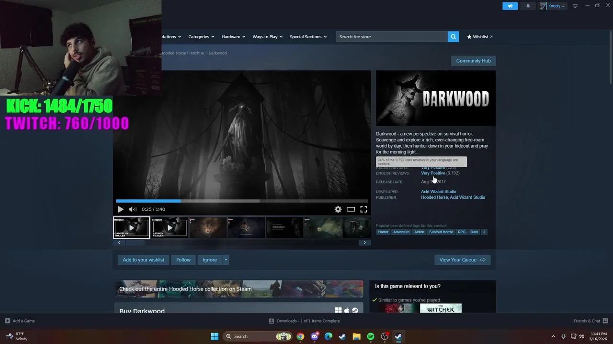Click the Windows taskbar Search box
The width and height of the screenshot is (613, 344).
pyautogui.click(x=258, y=336)
